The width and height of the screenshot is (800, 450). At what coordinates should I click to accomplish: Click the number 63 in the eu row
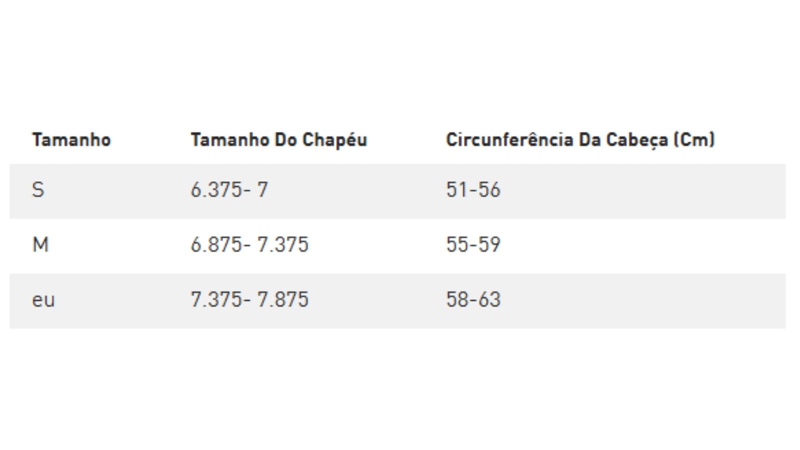pyautogui.click(x=489, y=300)
